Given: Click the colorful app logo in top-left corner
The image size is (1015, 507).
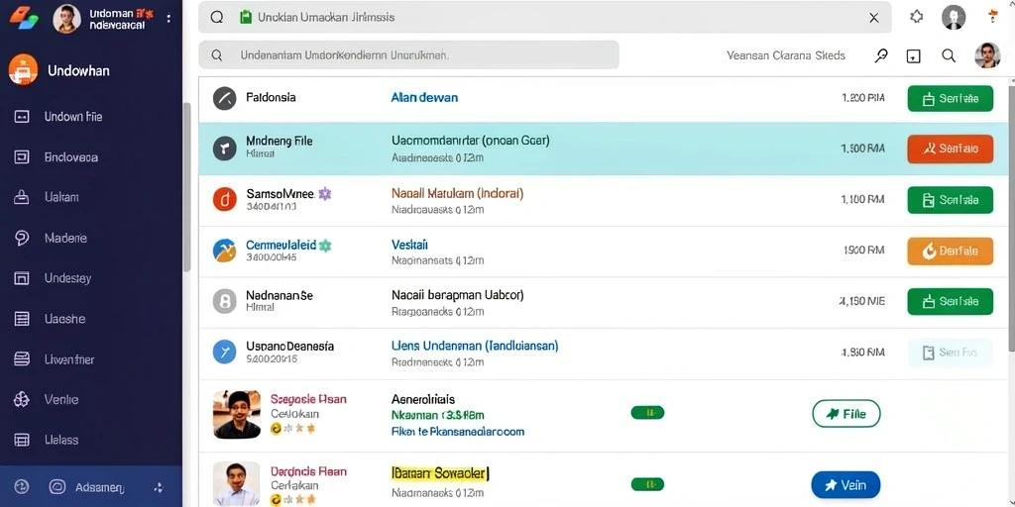Looking at the screenshot, I should tap(24, 17).
